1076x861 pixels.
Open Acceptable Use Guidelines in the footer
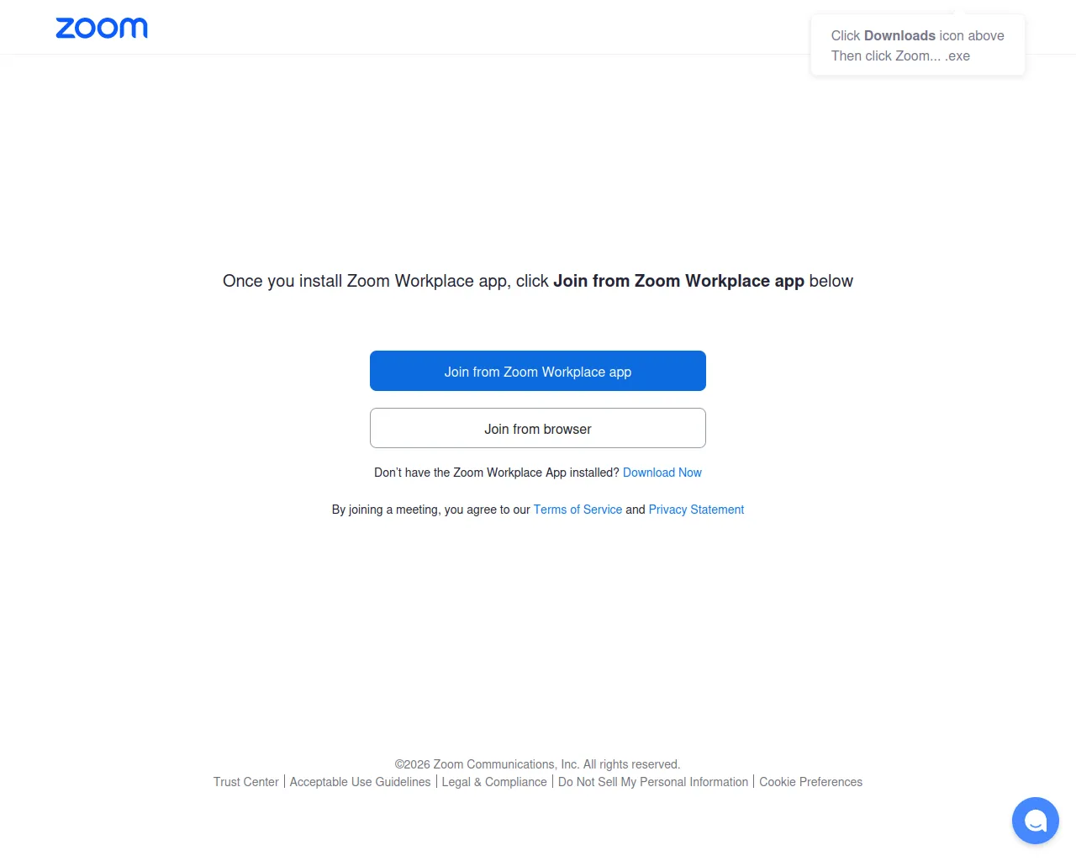click(360, 782)
